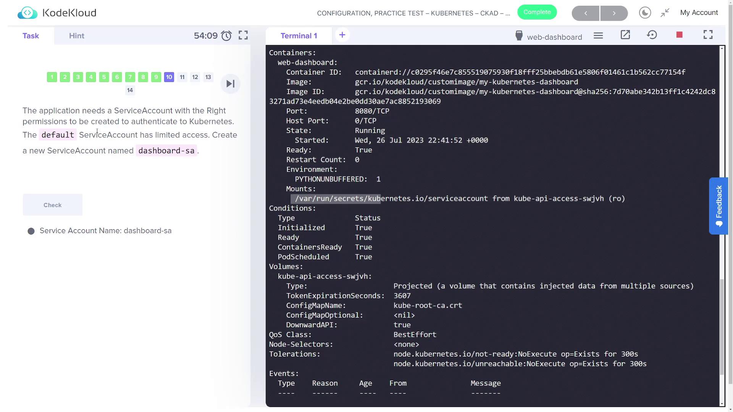Click the collapse arrows icon
This screenshot has height=412, width=733.
click(x=665, y=13)
